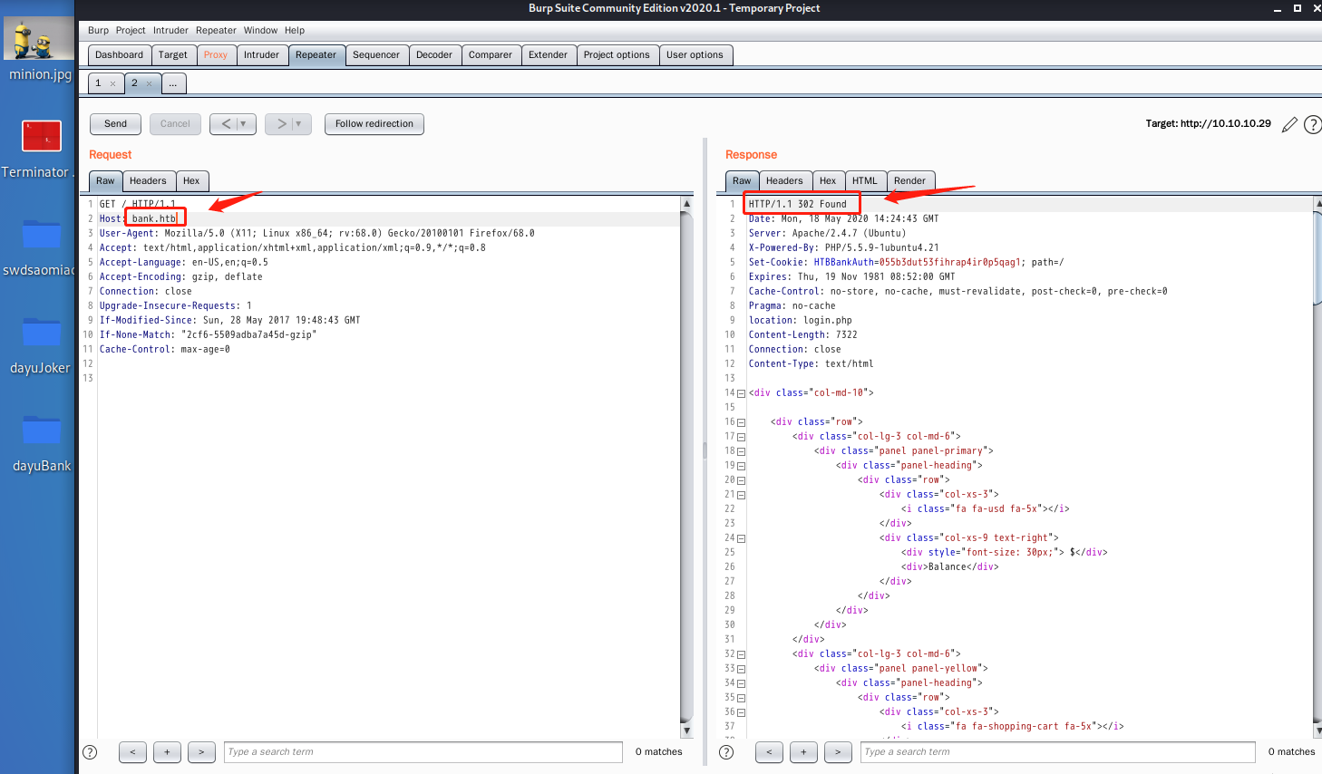The image size is (1322, 774).
Task: Open the Burp menu
Action: pos(98,30)
